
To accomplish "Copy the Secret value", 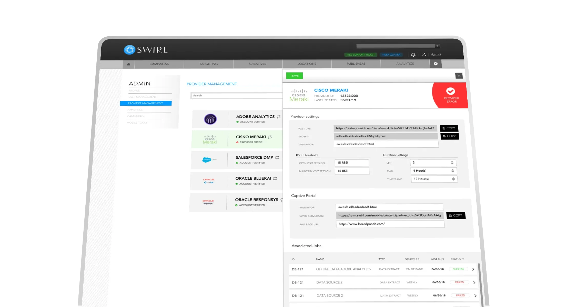I will pyautogui.click(x=450, y=136).
